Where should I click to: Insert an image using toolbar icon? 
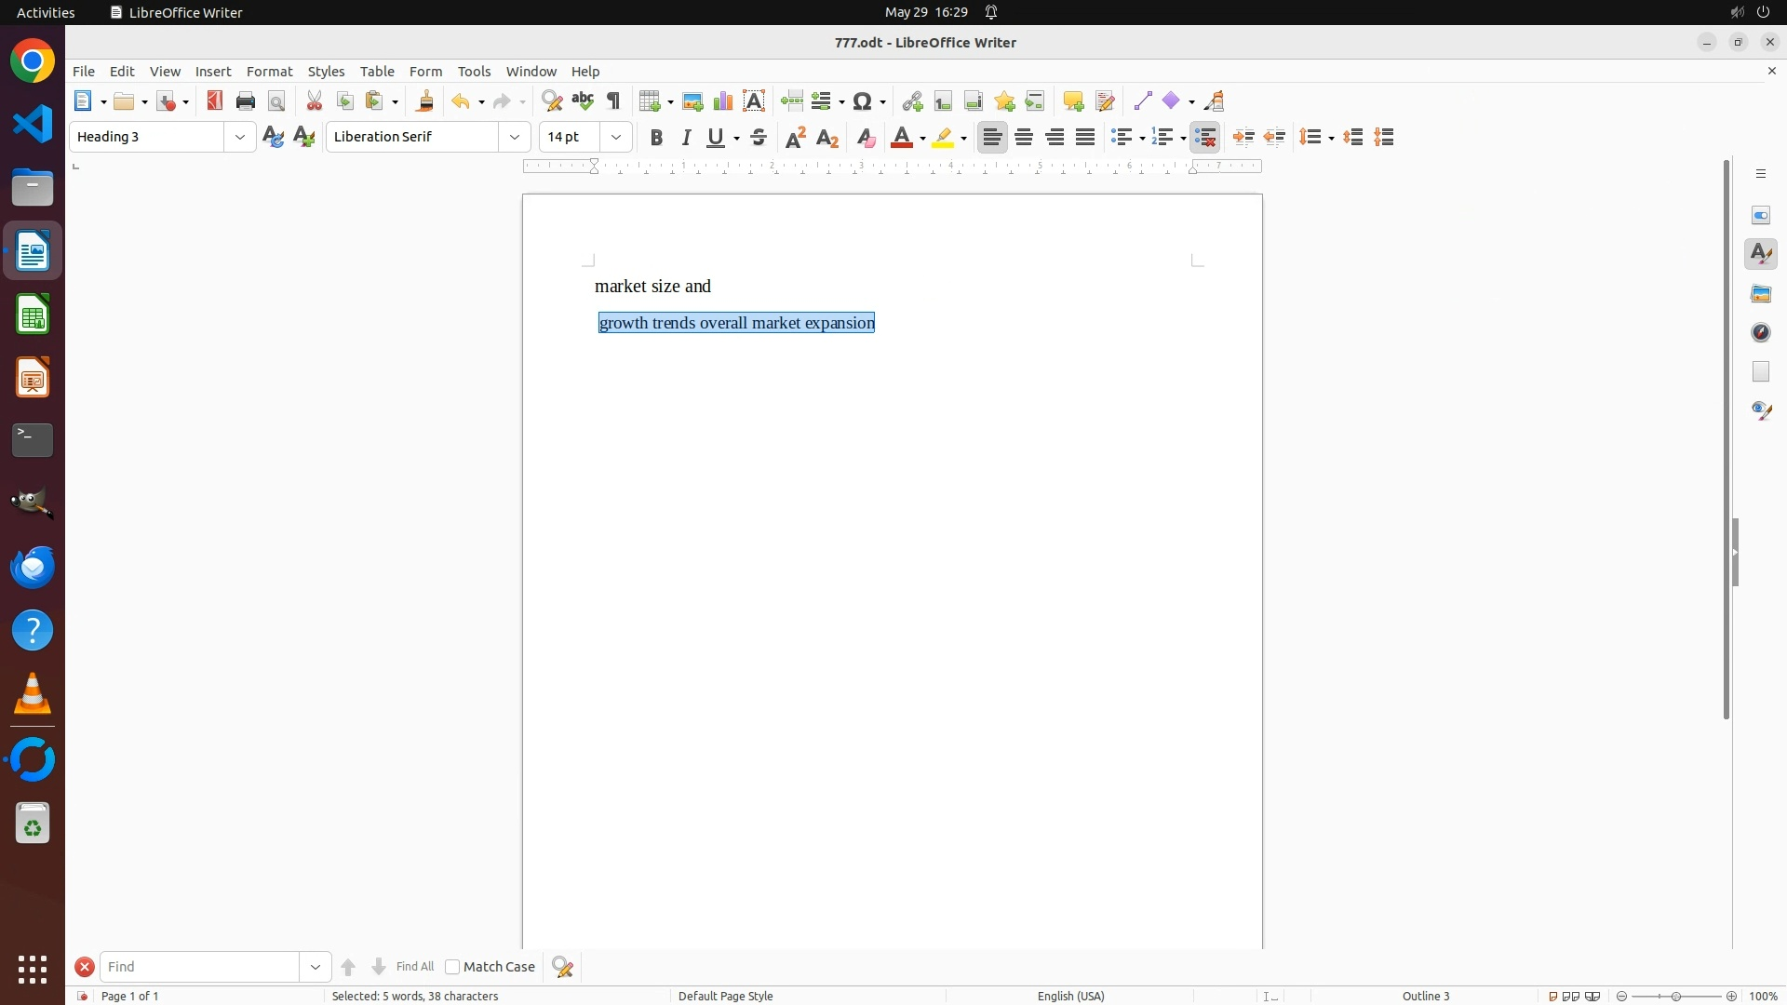point(692,100)
